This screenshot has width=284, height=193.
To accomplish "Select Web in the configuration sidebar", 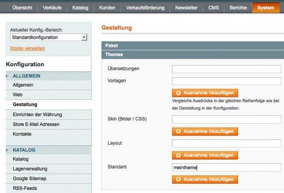I will coord(49,95).
